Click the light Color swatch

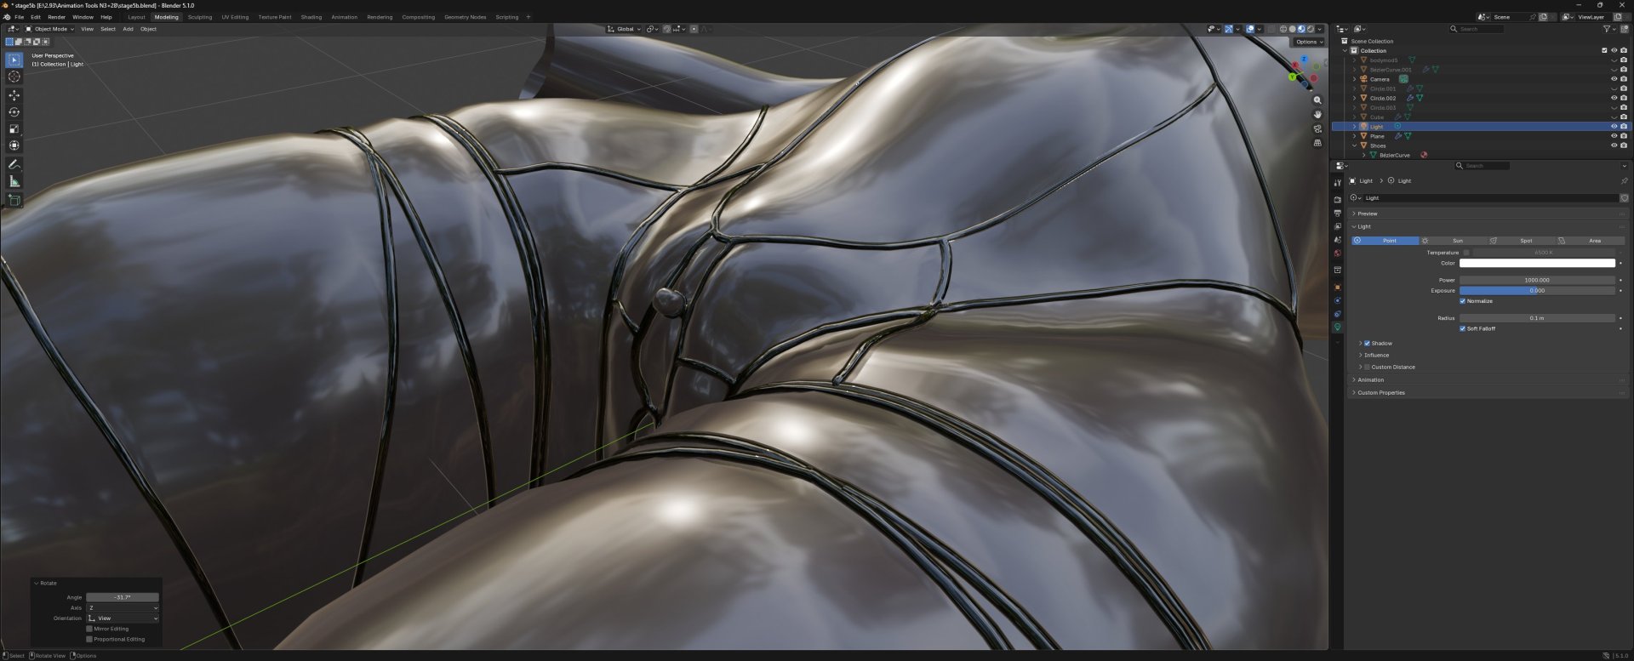pyautogui.click(x=1537, y=264)
